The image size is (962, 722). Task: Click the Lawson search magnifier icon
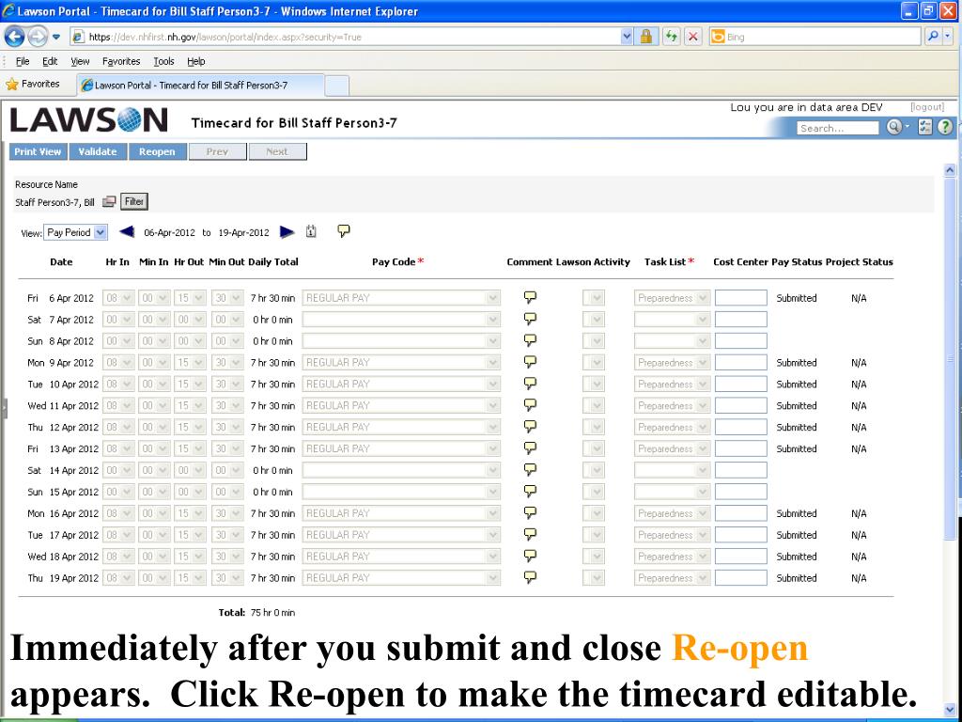(x=893, y=127)
